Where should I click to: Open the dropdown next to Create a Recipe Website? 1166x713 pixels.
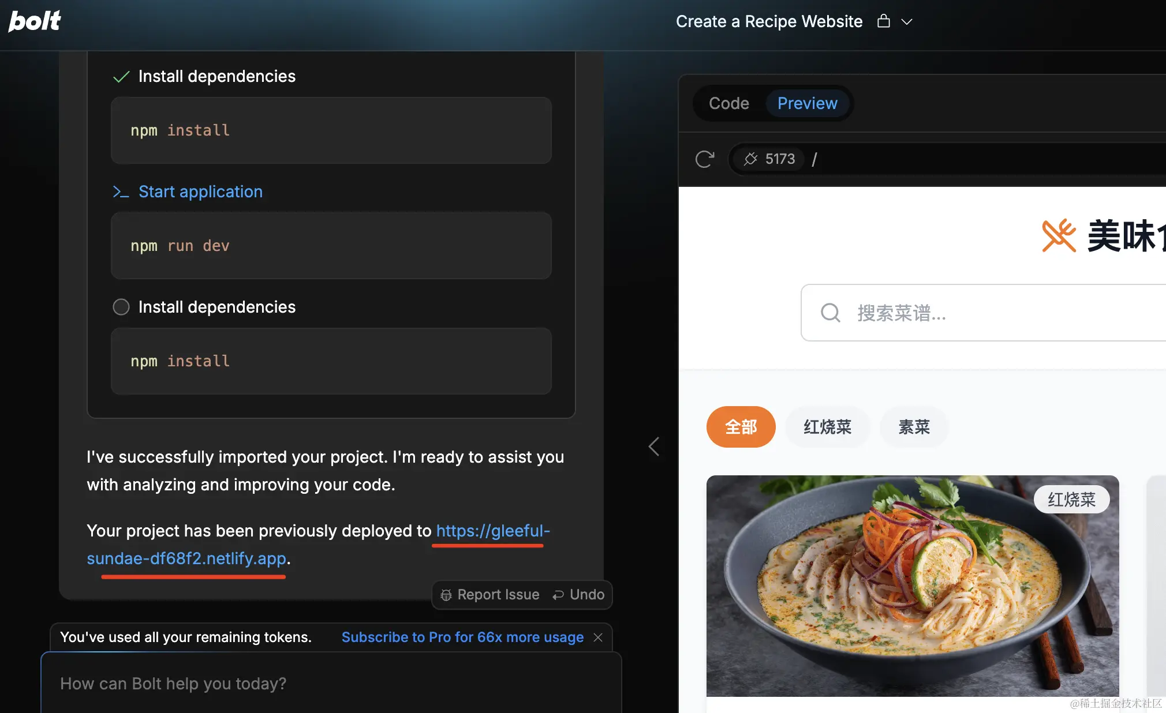click(907, 22)
